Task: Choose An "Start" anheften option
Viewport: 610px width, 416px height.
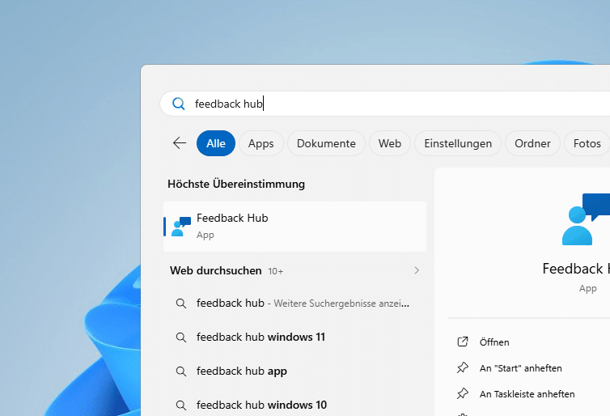Action: 520,368
